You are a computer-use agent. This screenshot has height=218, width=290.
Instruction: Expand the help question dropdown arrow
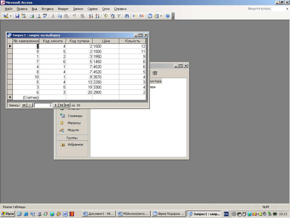(287, 9)
